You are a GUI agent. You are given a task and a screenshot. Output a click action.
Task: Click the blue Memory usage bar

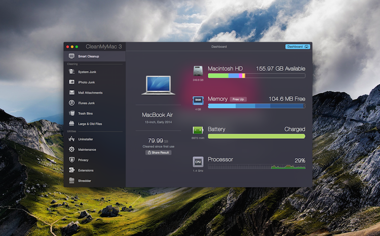coord(256,106)
